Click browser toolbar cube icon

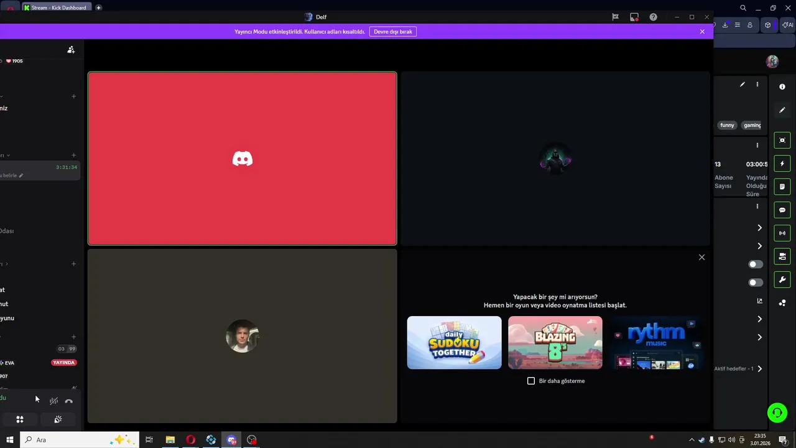pos(768,25)
